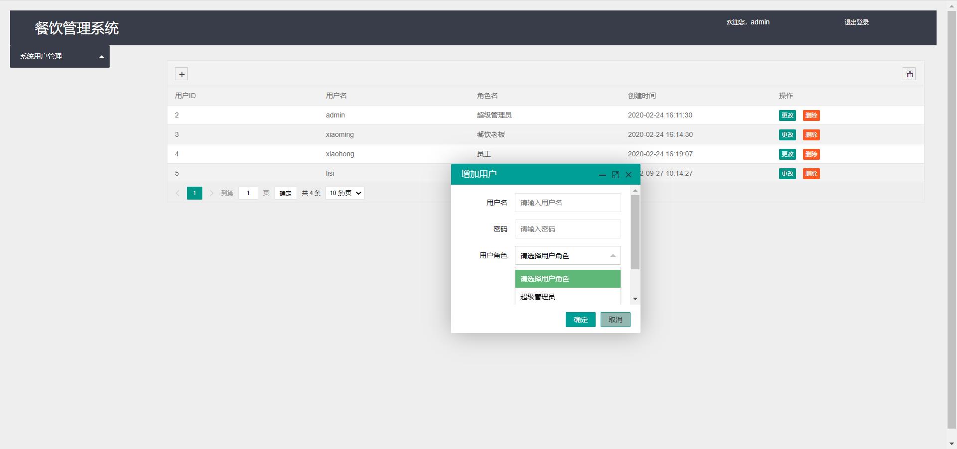Open the 10 条/页 page size dropdown
Image resolution: width=957 pixels, height=449 pixels.
coord(345,193)
